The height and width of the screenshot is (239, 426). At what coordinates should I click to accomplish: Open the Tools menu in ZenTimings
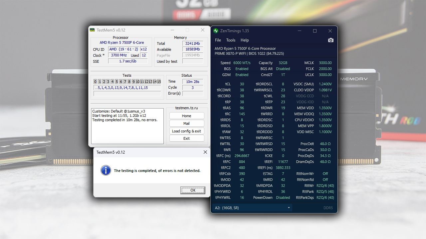point(231,40)
